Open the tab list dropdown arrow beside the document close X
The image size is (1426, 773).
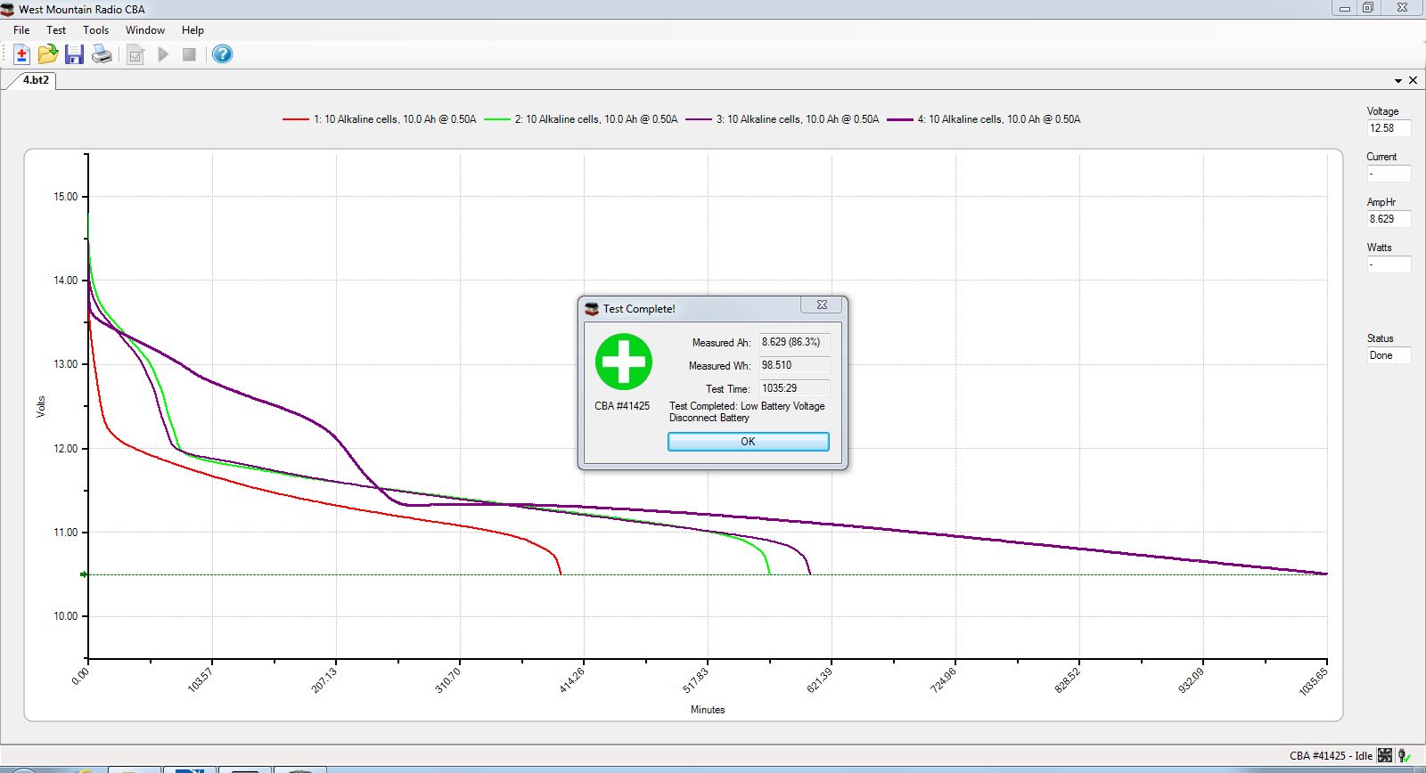[x=1398, y=81]
